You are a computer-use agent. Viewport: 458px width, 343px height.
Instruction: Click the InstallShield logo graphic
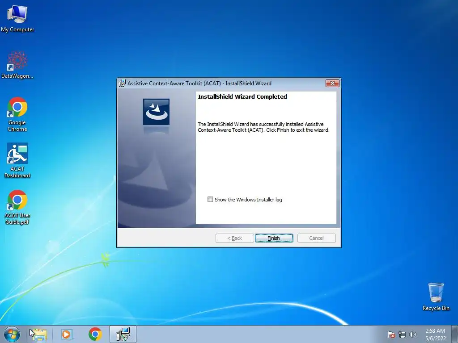point(156,112)
